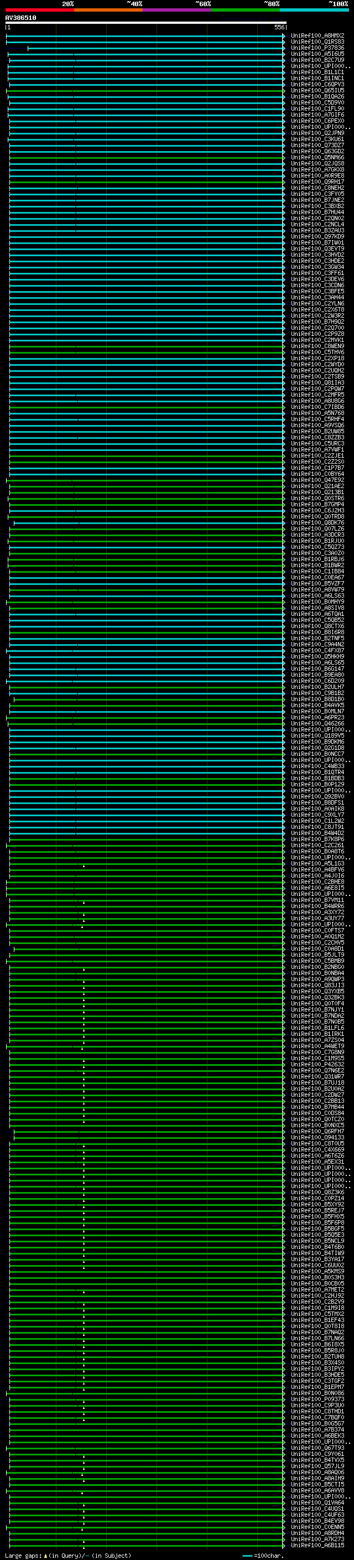Click the white query sequence bar

[x=146, y=22]
